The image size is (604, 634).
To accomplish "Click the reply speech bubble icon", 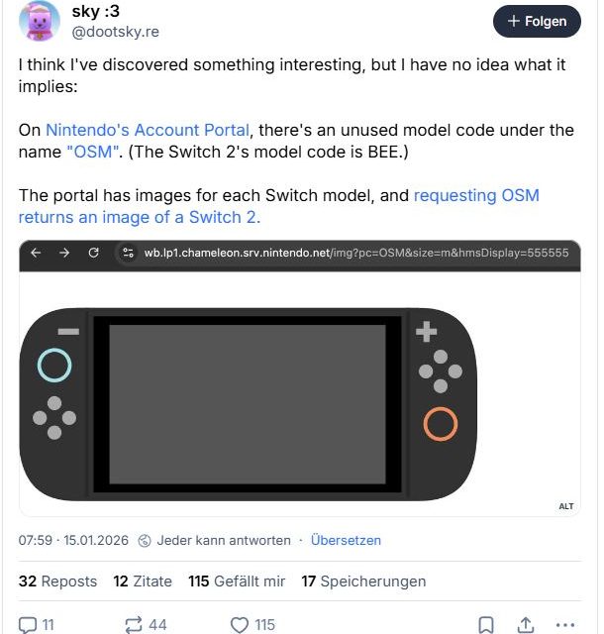I will [28, 624].
